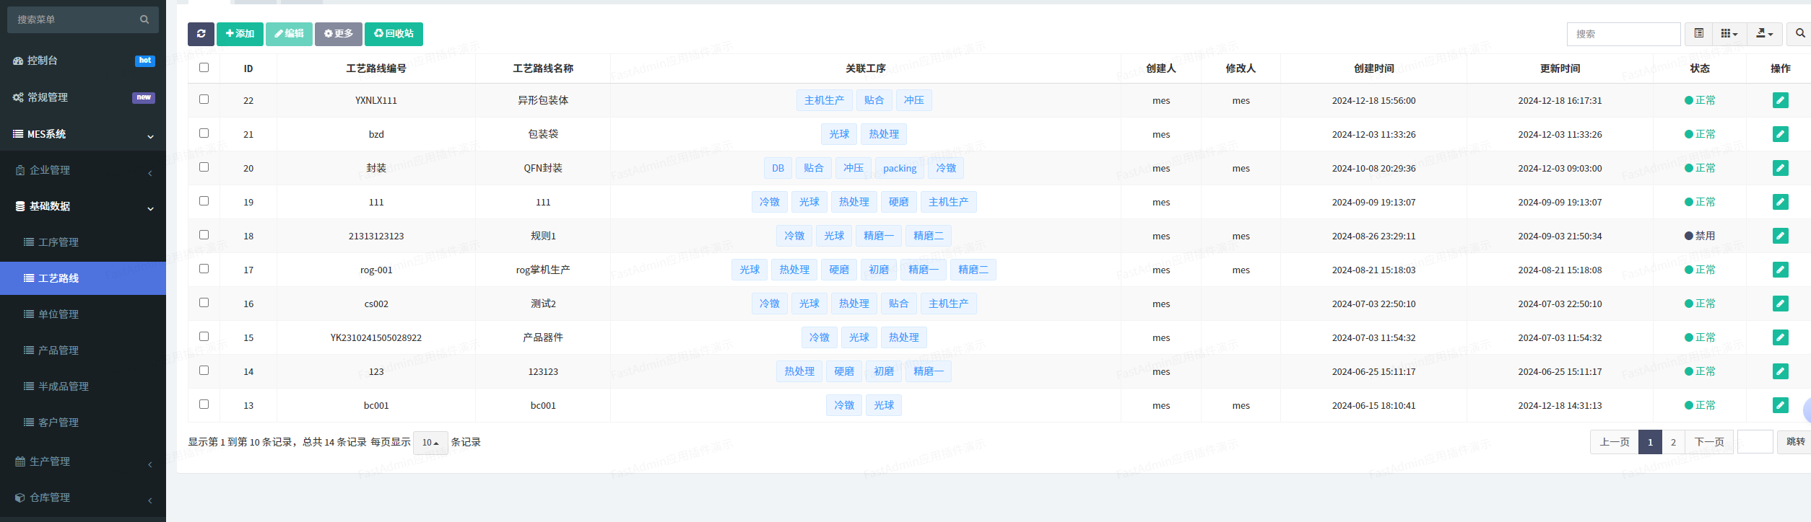Click the edit pencil icon for row 13

pyautogui.click(x=1780, y=405)
